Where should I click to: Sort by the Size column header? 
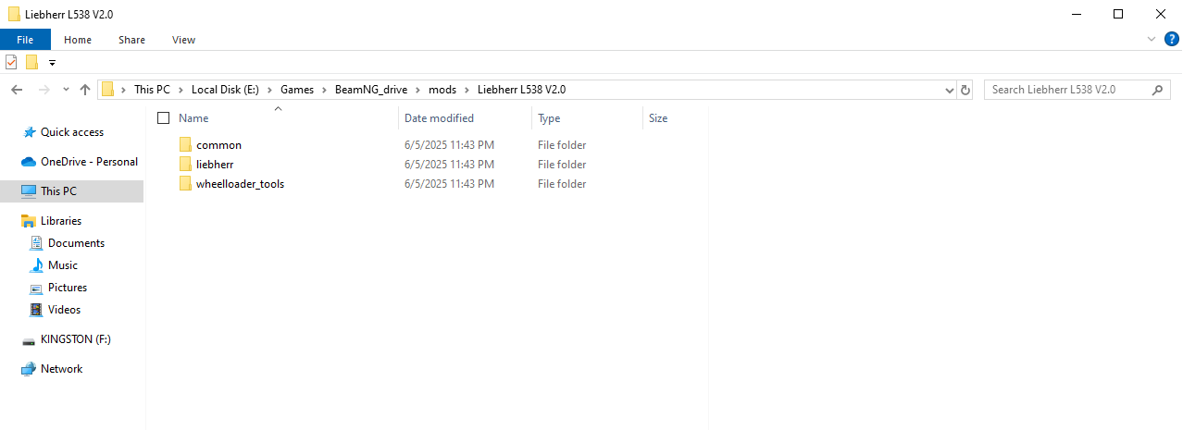[x=658, y=118]
